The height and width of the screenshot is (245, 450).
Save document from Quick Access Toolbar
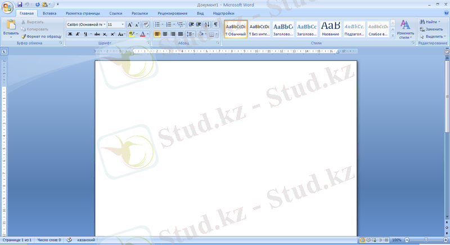[x=20, y=5]
